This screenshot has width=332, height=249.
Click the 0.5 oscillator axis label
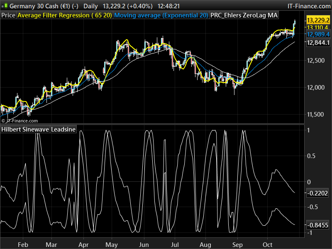click(311, 156)
